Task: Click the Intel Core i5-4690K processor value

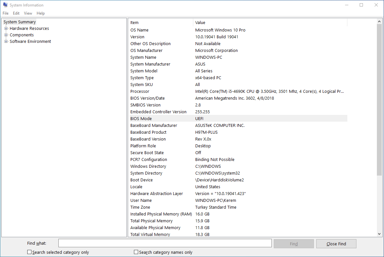Action: (270, 92)
